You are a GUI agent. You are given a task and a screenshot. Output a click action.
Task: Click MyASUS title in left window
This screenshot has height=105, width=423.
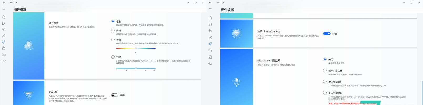[13, 3]
